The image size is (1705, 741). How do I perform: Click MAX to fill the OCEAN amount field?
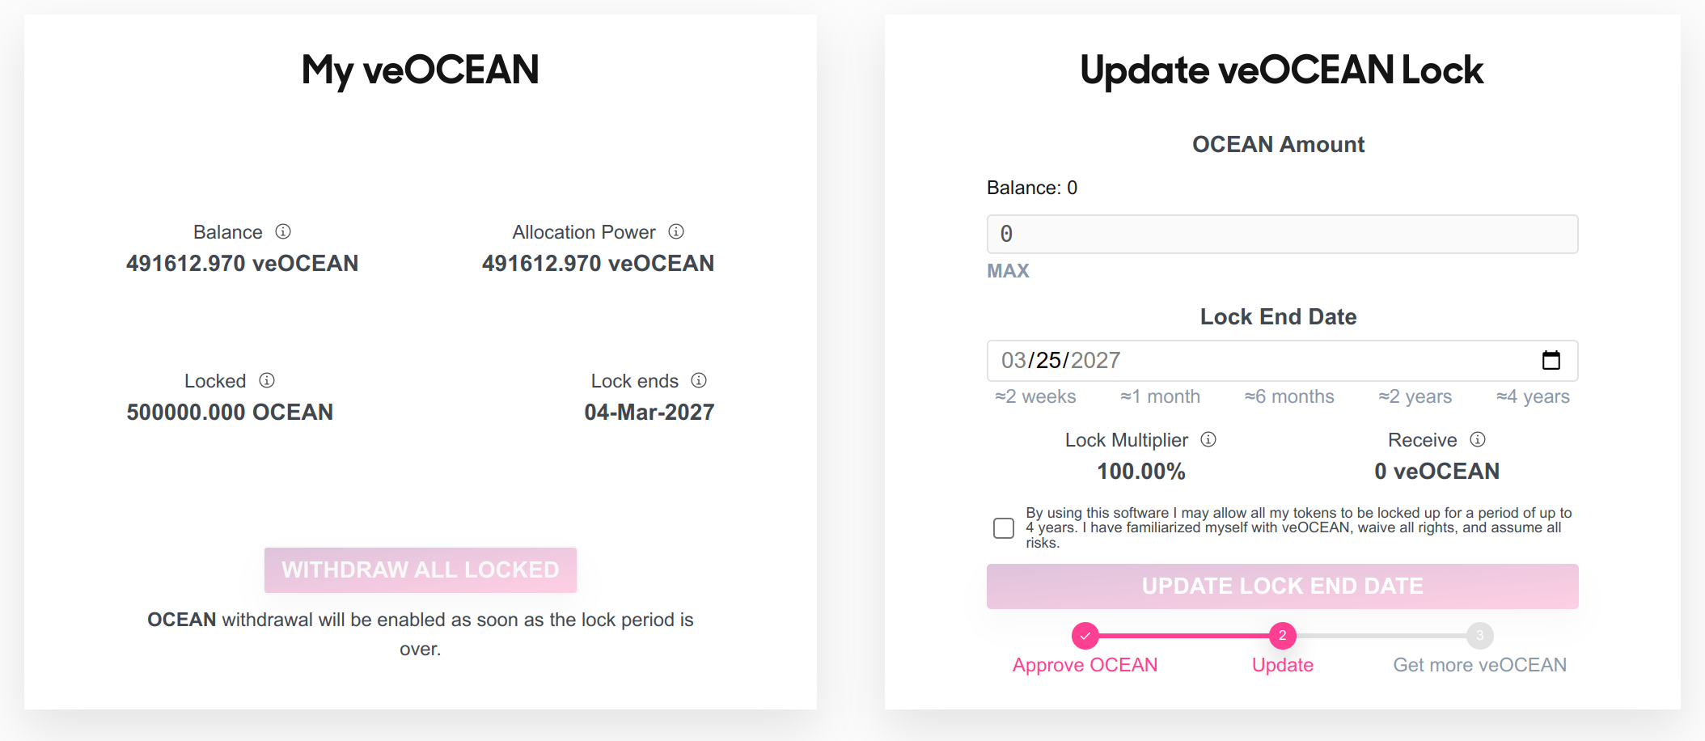(1007, 271)
